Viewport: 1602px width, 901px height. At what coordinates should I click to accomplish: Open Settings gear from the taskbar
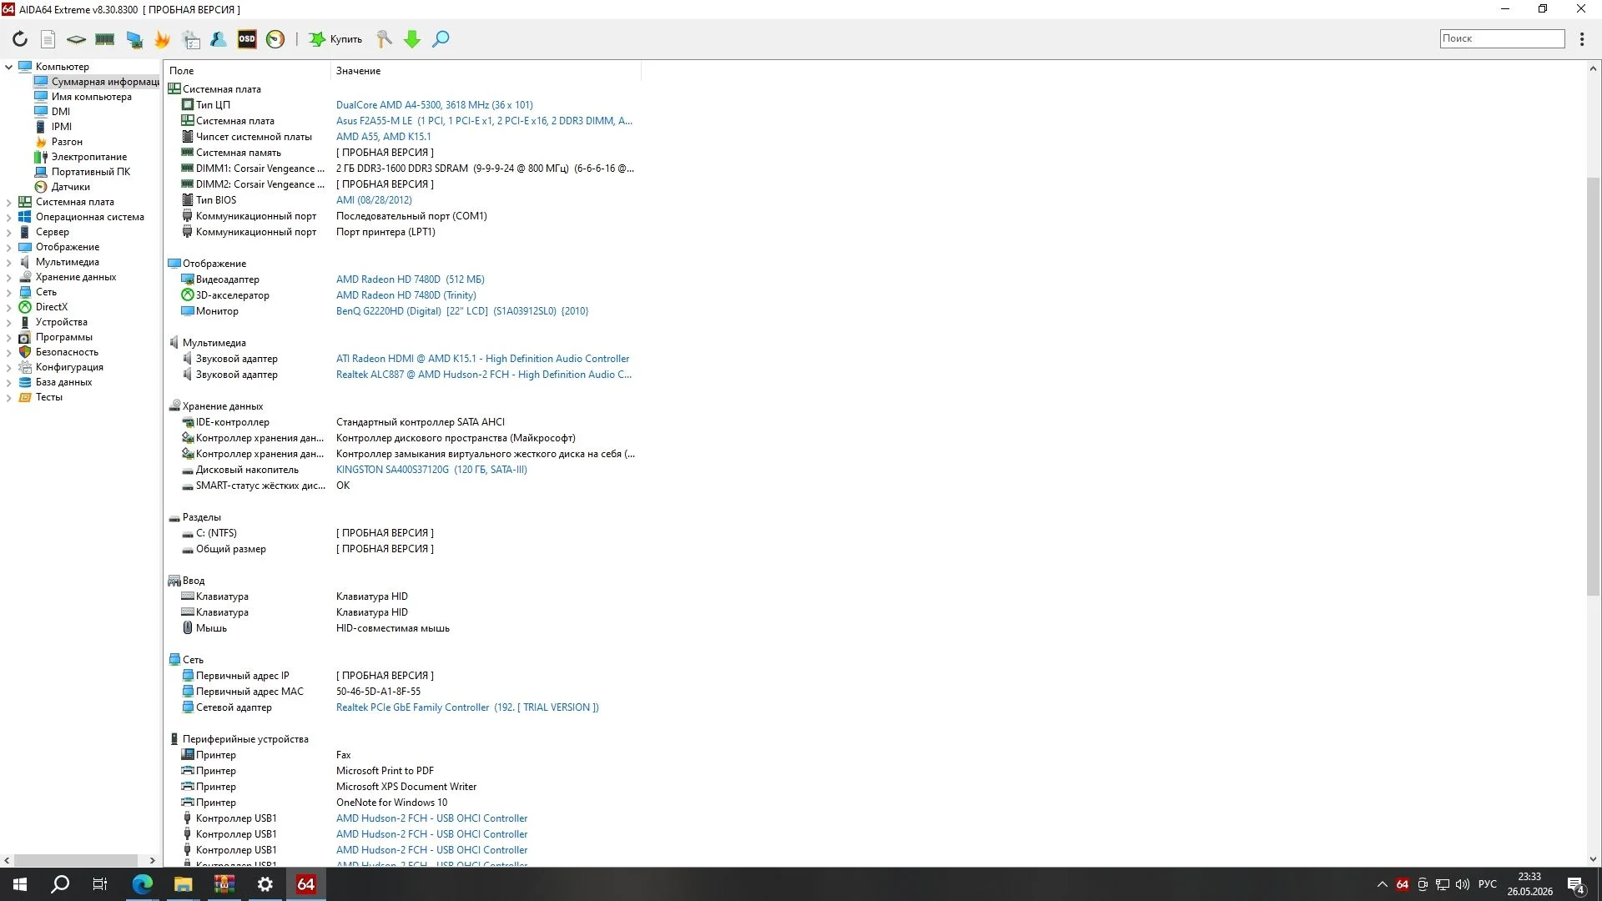coord(264,884)
